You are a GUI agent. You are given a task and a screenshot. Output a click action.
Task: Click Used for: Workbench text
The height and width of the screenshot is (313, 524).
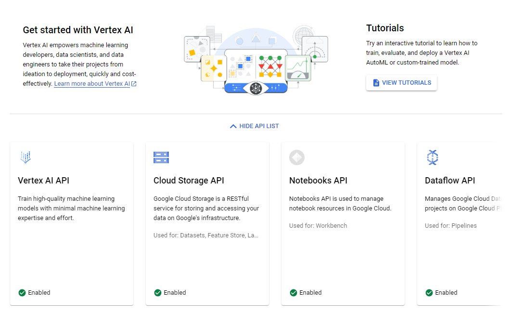[x=318, y=226]
